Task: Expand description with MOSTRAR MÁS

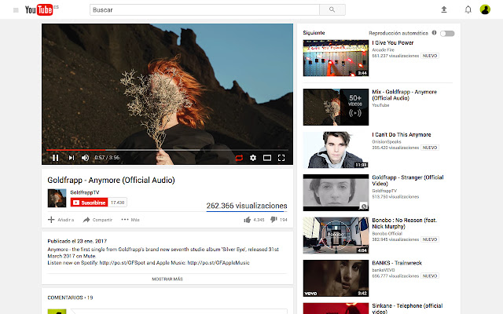Action: tap(167, 279)
